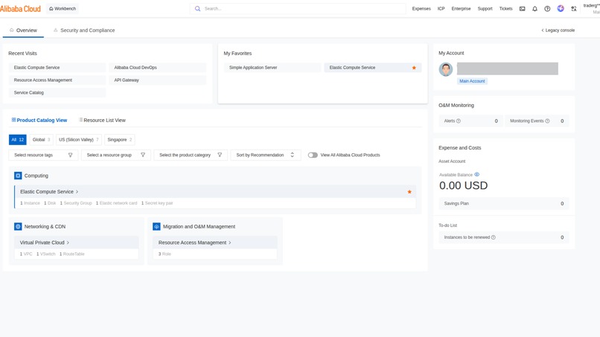Image resolution: width=600 pixels, height=337 pixels.
Task: Open the language switch icon
Action: click(574, 8)
